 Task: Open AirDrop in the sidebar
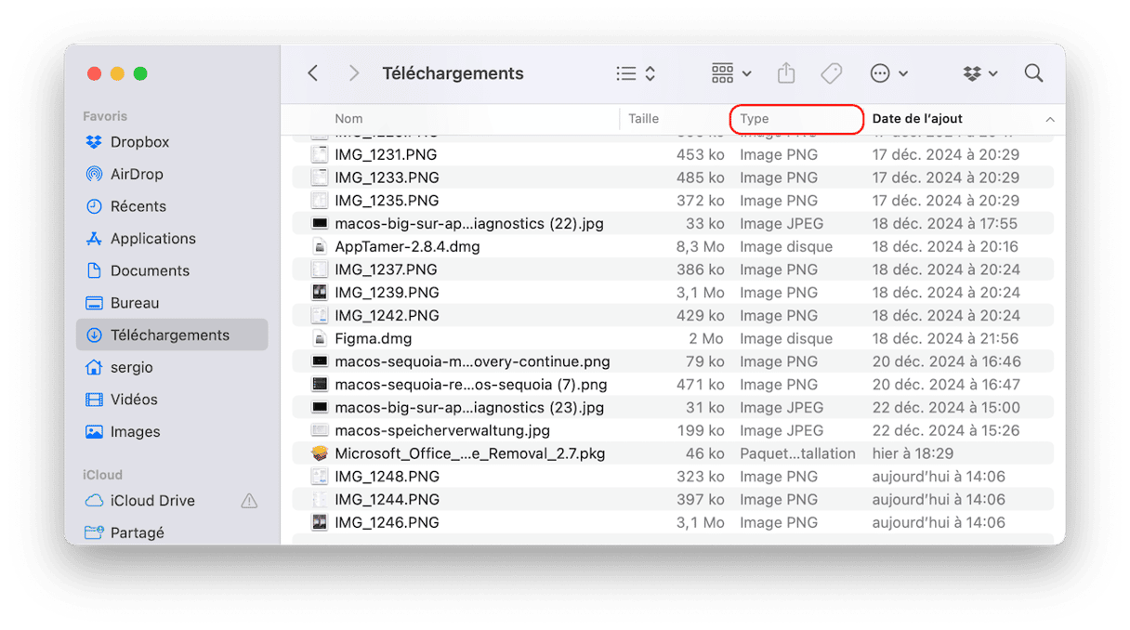136,175
